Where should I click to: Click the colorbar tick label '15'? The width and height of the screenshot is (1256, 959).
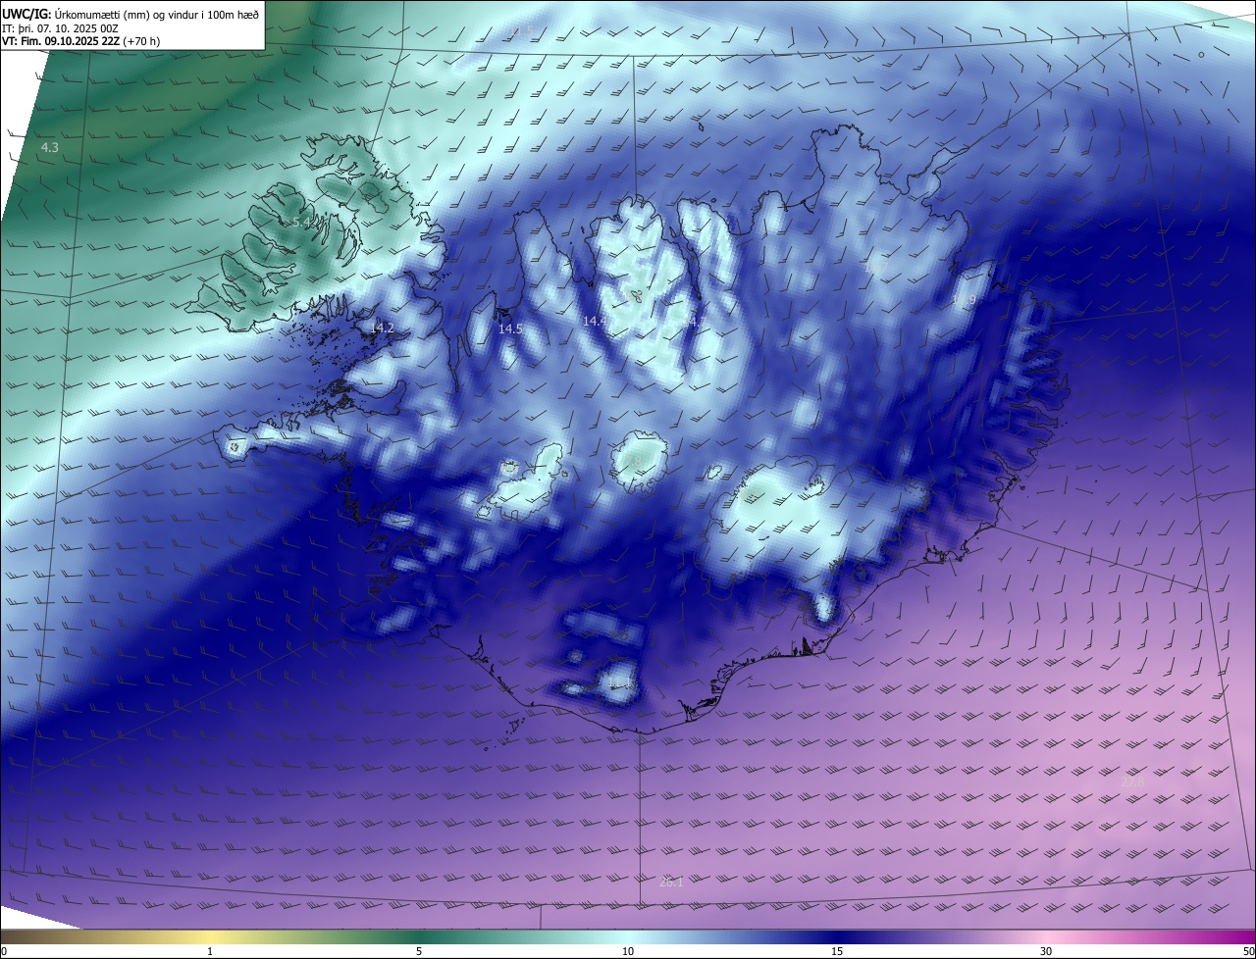837,951
